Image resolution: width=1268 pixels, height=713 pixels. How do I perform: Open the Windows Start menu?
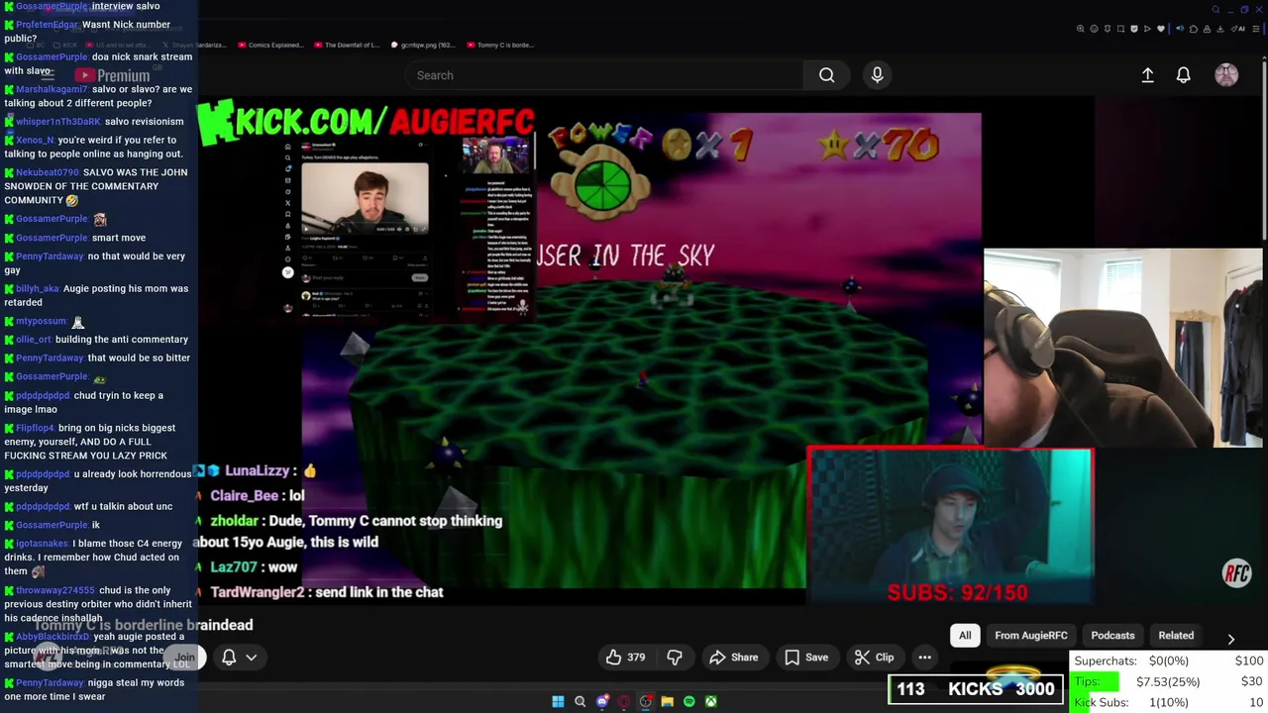pos(558,701)
